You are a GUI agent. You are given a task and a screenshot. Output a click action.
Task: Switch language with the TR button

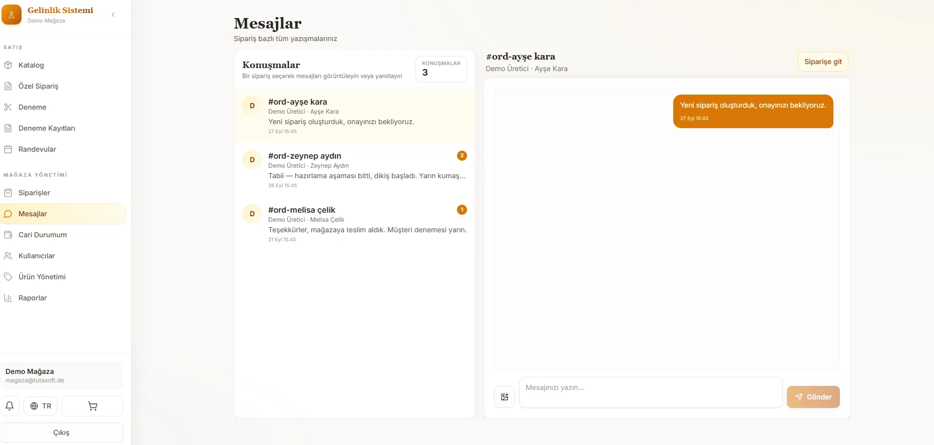click(41, 406)
